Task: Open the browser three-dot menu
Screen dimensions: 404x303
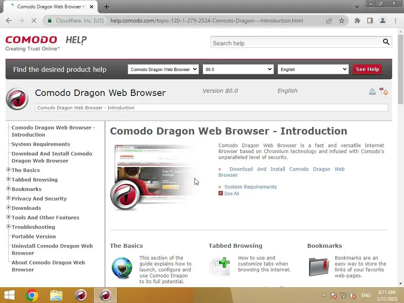Action: click(395, 21)
